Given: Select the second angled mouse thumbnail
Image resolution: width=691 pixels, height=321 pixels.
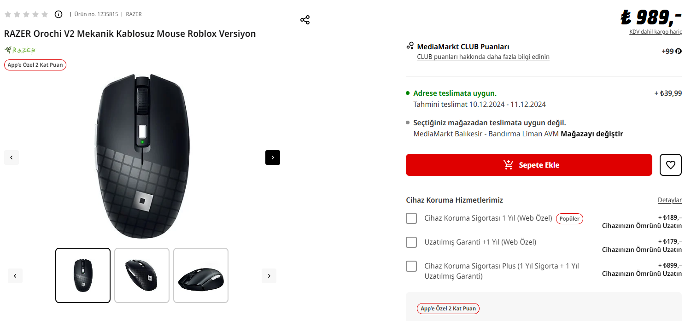Looking at the screenshot, I should coord(142,275).
